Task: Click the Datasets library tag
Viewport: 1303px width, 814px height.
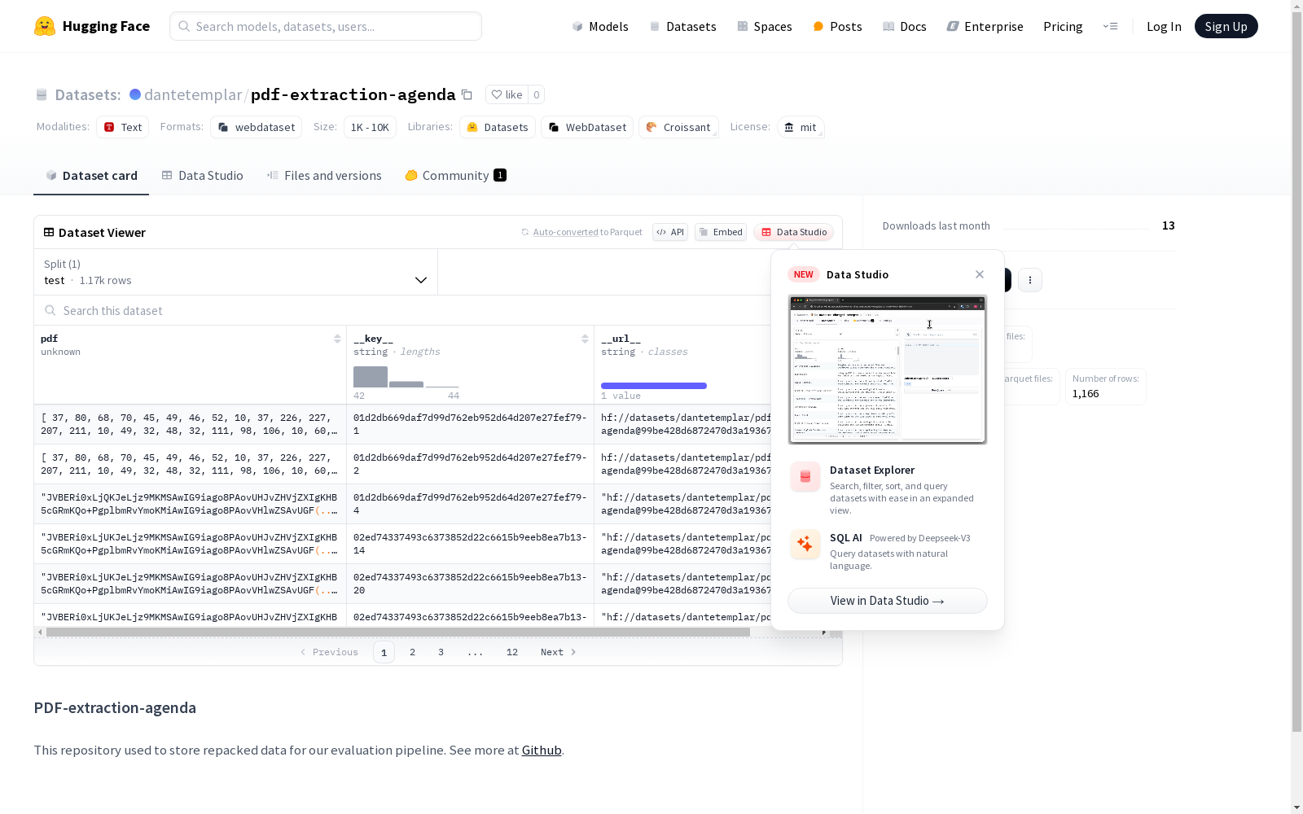Action: 498,127
